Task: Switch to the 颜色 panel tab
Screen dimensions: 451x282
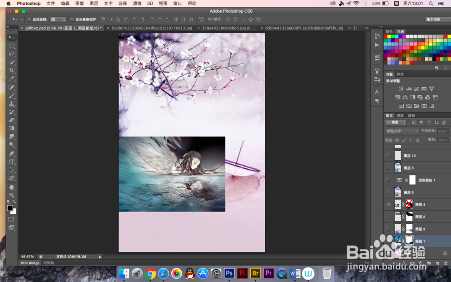Action: [x=389, y=32]
